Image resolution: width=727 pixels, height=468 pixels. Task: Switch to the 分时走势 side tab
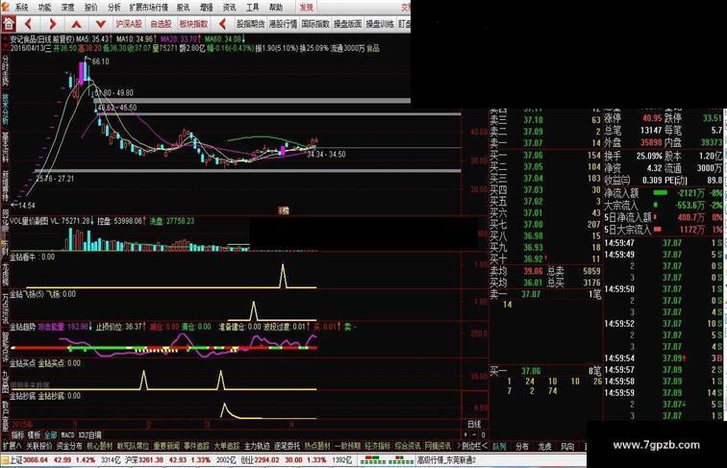tap(5, 70)
